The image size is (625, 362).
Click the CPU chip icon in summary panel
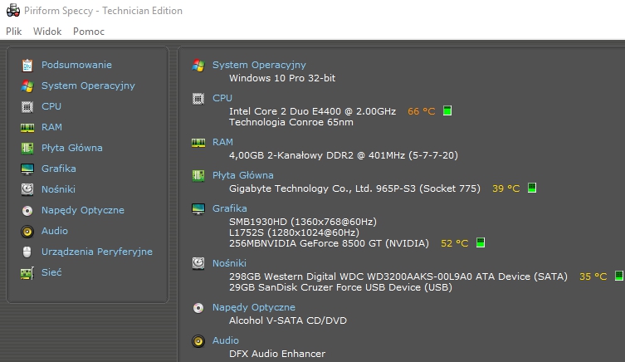(x=198, y=98)
